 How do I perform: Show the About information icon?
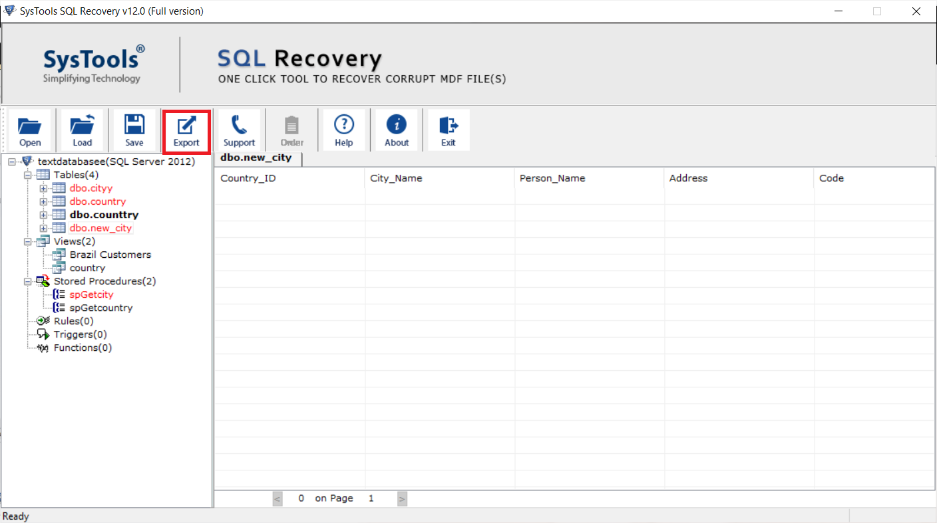click(x=397, y=130)
